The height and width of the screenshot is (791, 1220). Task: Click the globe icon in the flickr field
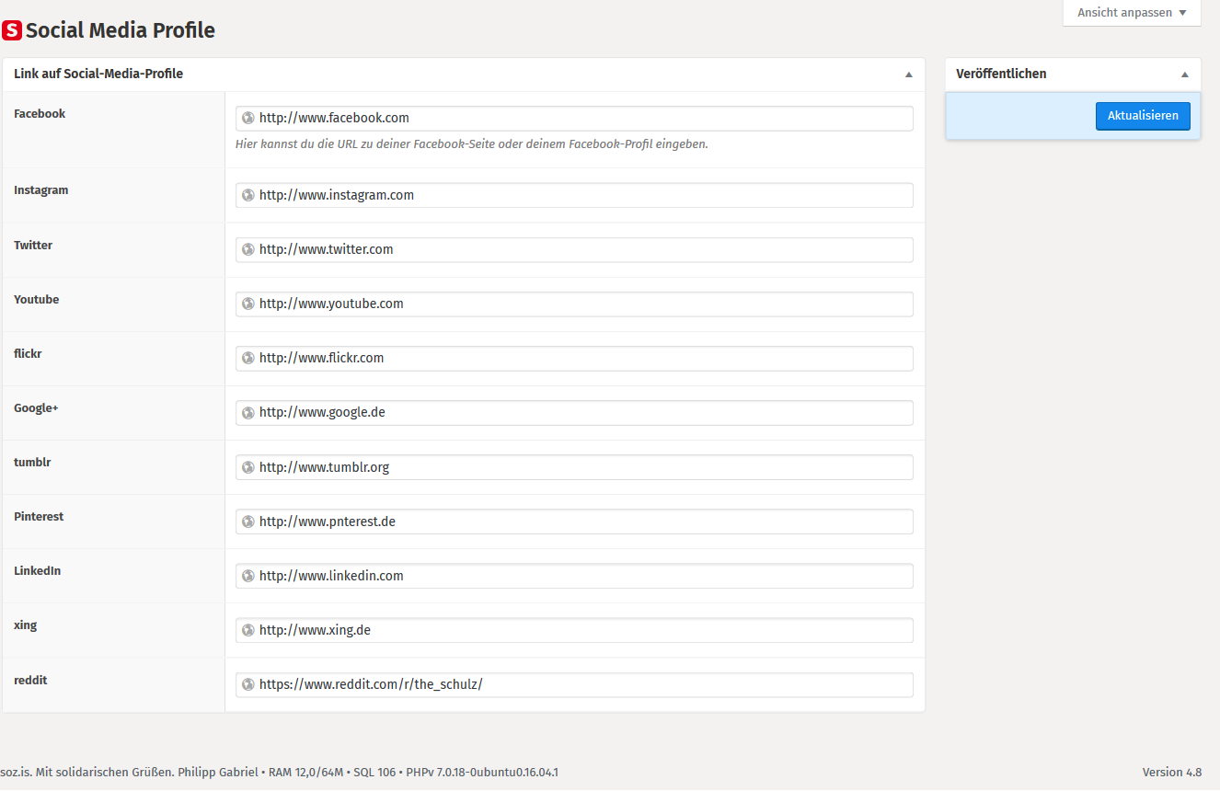(x=247, y=358)
